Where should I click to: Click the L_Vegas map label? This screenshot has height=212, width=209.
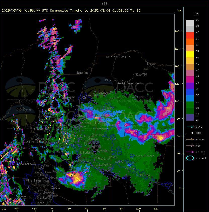tap(29, 142)
